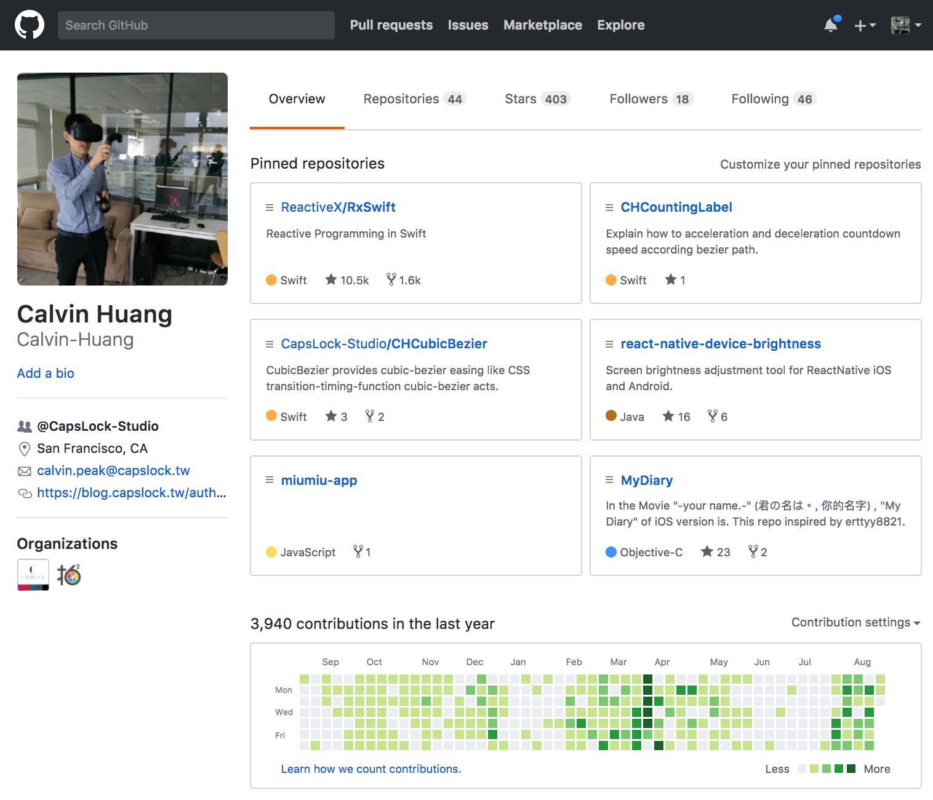Open the user avatar menu
The image size is (933, 800).
point(906,25)
